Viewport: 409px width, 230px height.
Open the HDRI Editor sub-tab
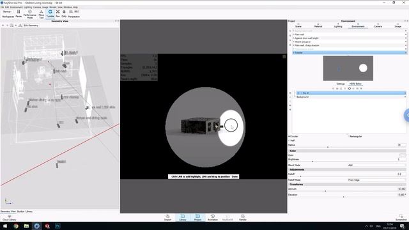pos(355,84)
